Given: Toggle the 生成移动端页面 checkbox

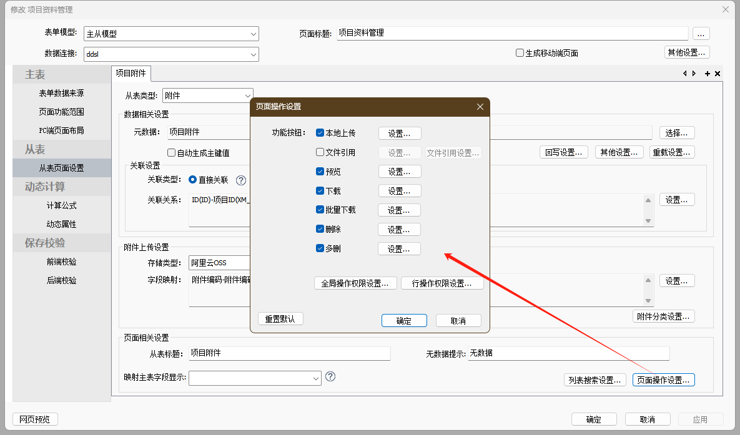Looking at the screenshot, I should click(x=520, y=53).
